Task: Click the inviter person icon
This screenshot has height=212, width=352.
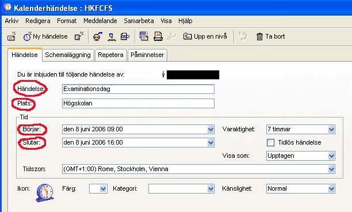Action: 163,74
